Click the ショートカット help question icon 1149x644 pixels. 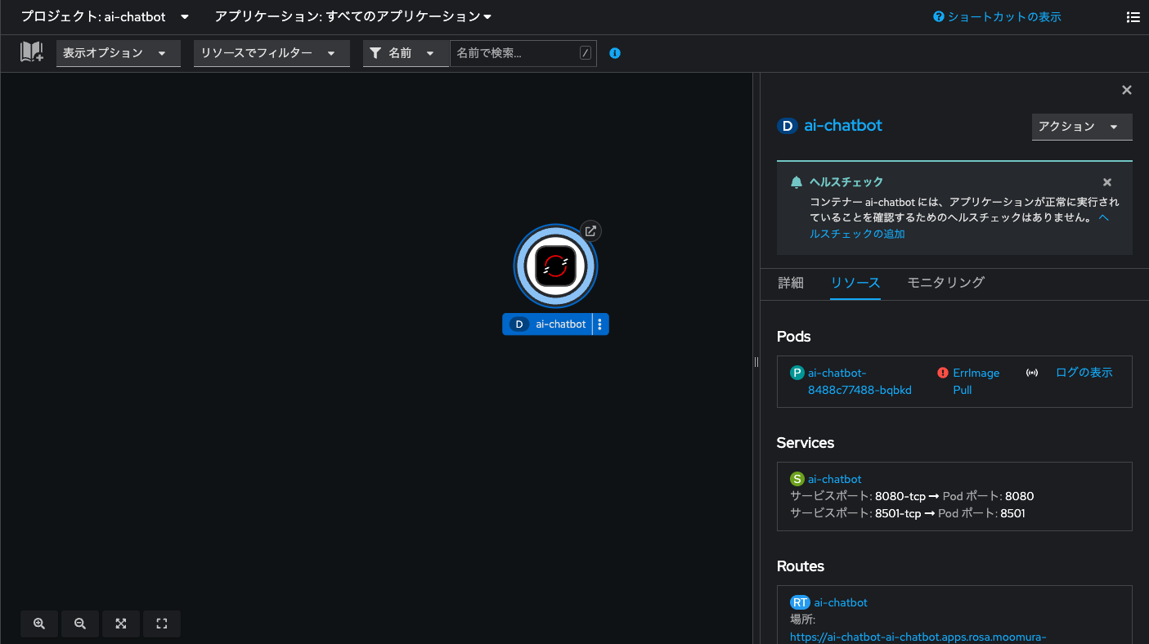939,16
